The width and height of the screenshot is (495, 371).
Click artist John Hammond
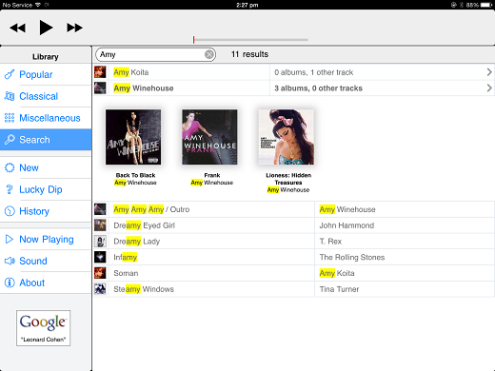(x=346, y=225)
